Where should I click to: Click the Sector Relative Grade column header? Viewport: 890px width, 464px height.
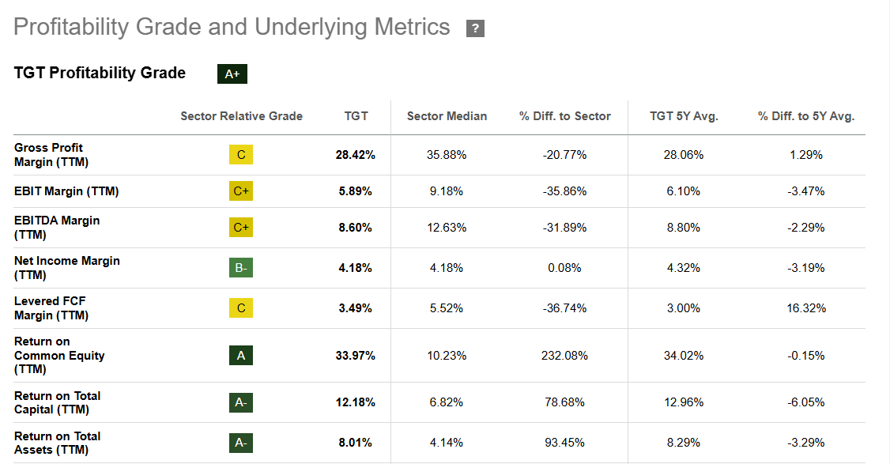coord(241,116)
